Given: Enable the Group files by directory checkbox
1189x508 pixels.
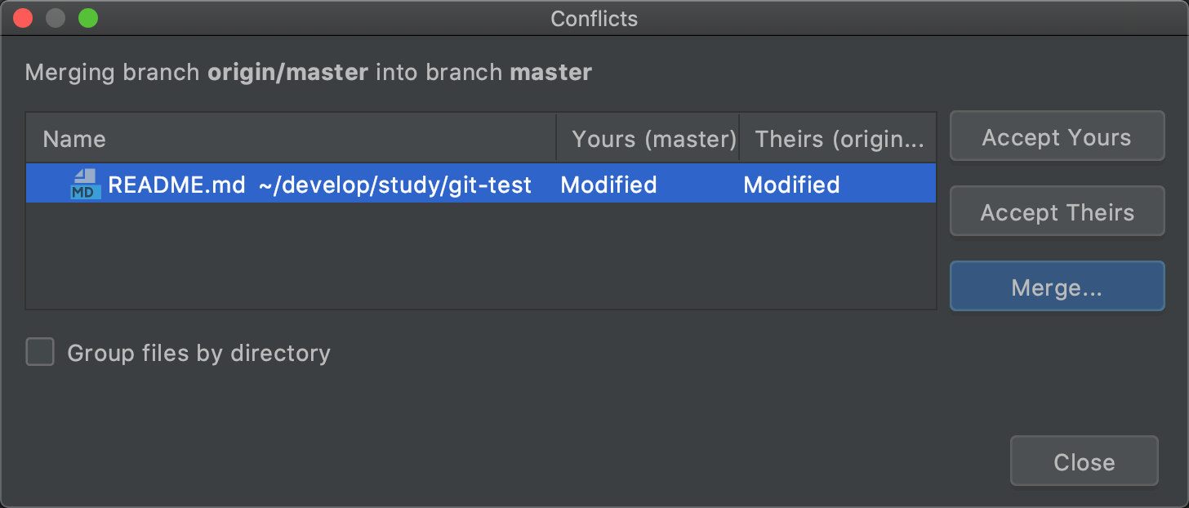Looking at the screenshot, I should coord(40,353).
